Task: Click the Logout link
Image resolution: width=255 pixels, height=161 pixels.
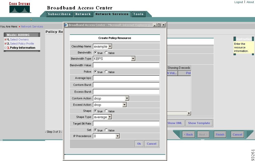Action: click(238, 2)
